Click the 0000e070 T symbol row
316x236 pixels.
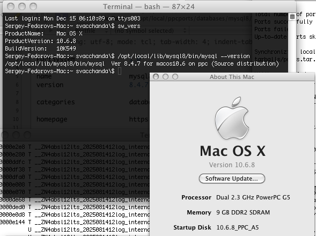(75, 192)
